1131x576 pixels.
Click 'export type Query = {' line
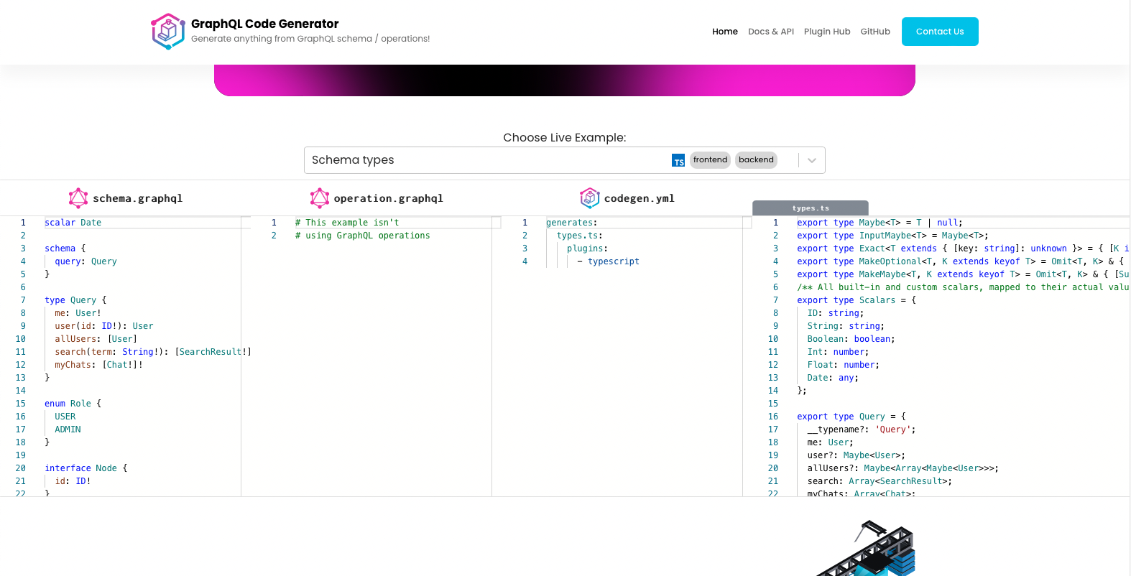pos(851,417)
